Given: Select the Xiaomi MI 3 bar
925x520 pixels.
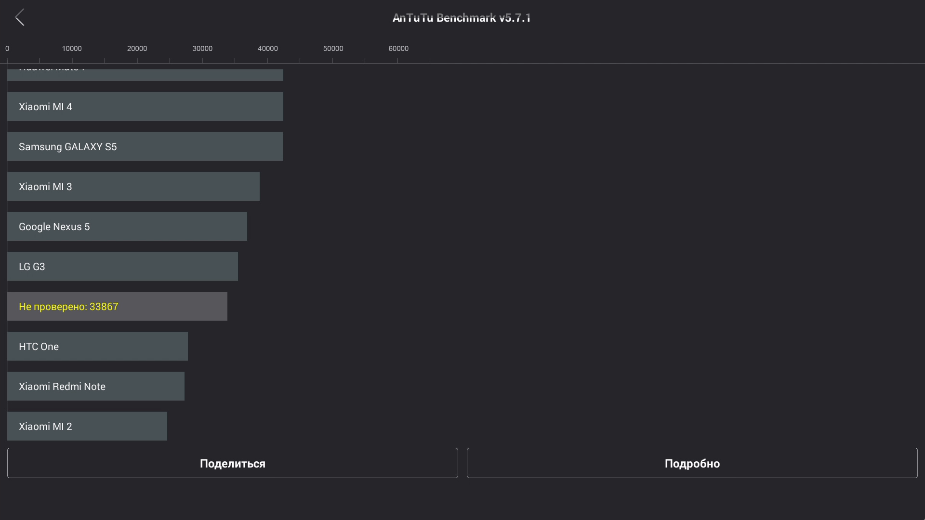Looking at the screenshot, I should point(133,186).
